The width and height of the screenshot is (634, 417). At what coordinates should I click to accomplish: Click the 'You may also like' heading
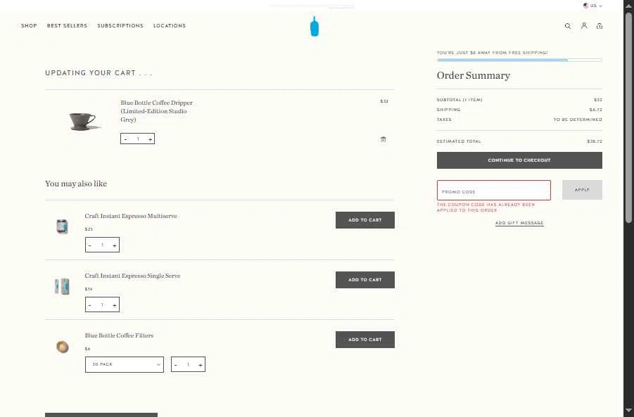[76, 184]
